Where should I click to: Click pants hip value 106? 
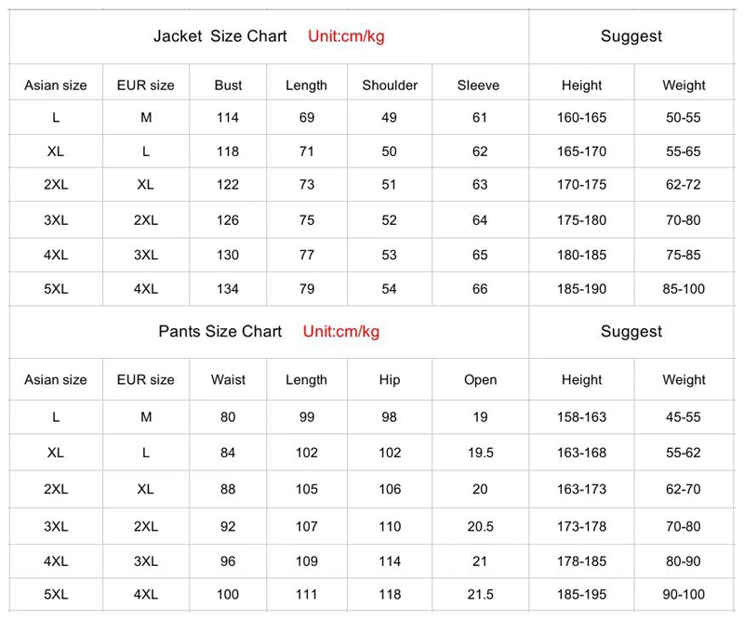coord(390,489)
